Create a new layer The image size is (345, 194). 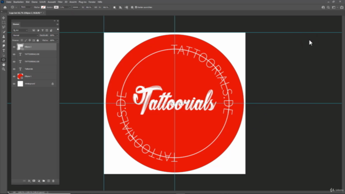[x=49, y=181]
